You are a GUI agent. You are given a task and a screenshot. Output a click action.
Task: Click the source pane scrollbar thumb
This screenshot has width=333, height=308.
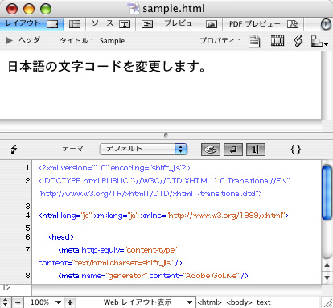click(x=327, y=193)
